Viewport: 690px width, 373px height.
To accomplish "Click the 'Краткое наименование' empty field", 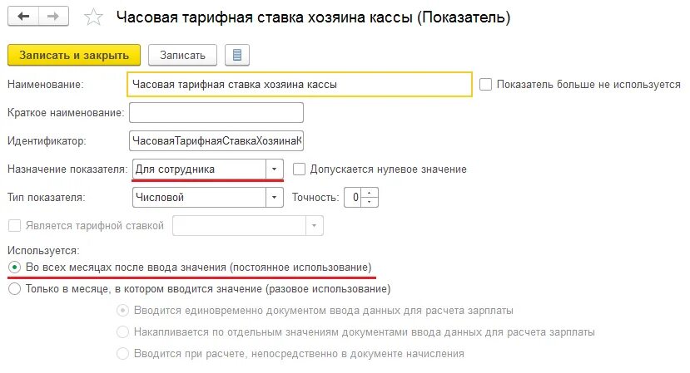I will [216, 112].
